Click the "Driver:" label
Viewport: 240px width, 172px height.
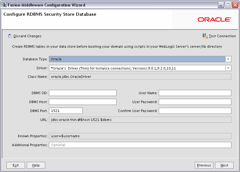click(x=42, y=68)
